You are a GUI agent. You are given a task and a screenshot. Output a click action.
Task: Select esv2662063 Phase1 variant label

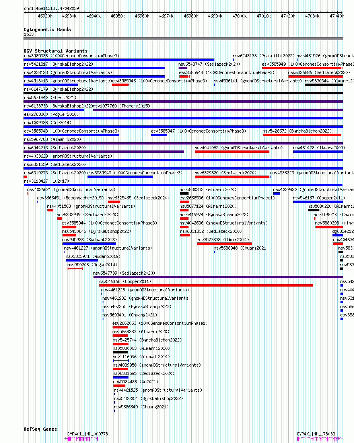[x=160, y=323]
